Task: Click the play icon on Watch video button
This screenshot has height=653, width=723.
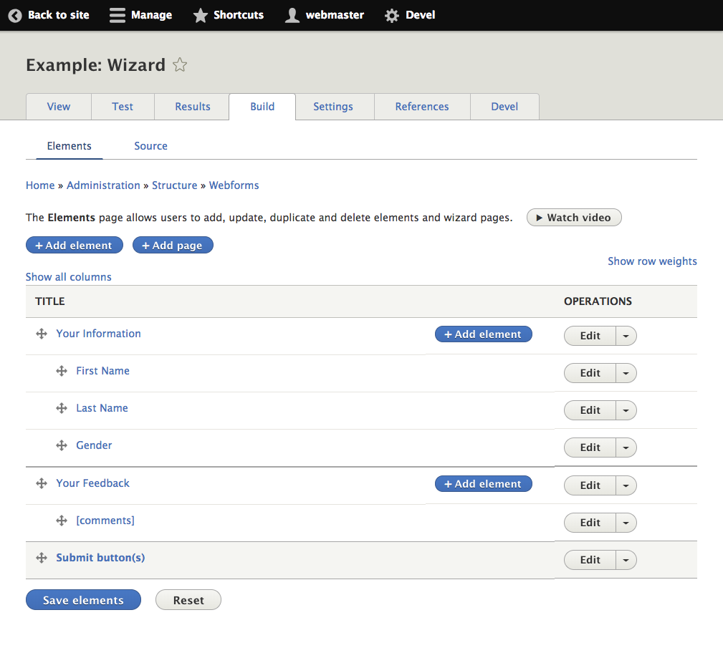Action: coord(539,217)
